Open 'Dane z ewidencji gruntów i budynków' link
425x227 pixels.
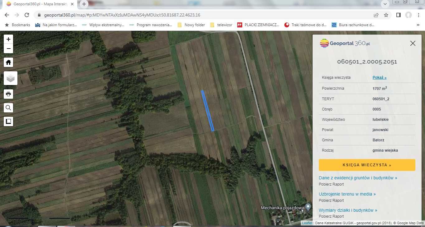(x=358, y=178)
